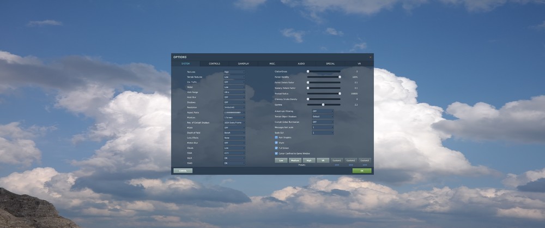The width and height of the screenshot is (545, 228).
Task: Open the Shadows dropdown
Action: pyautogui.click(x=234, y=103)
